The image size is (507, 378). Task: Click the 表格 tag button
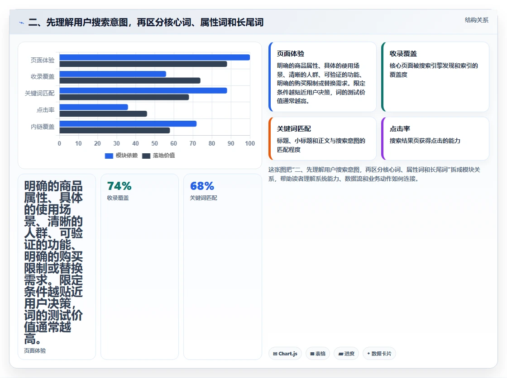(317, 354)
